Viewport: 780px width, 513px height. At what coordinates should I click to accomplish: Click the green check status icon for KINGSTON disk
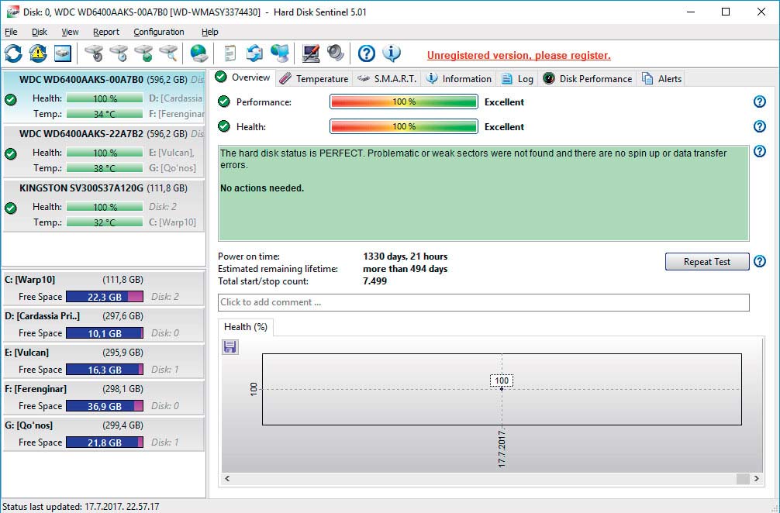[11, 208]
